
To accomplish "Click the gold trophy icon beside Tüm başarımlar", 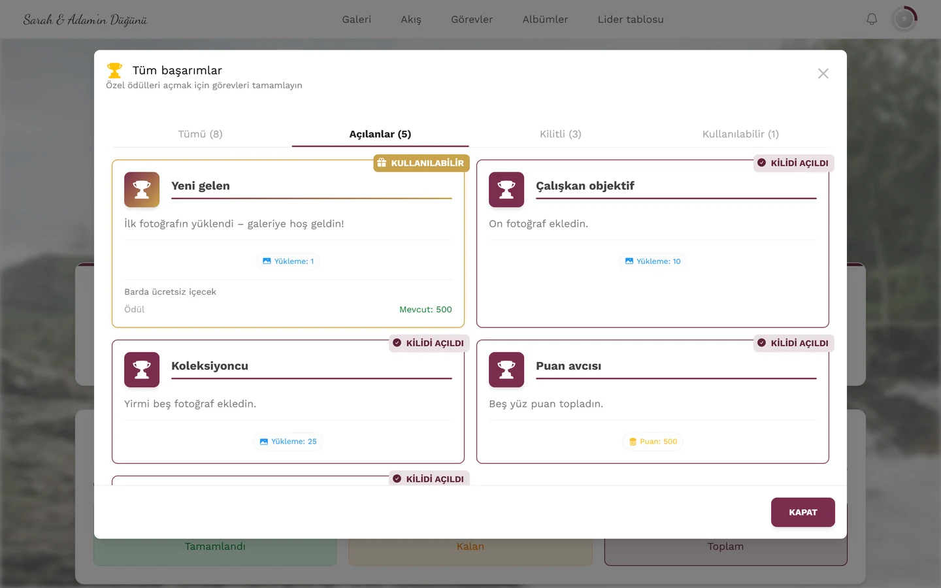I will pyautogui.click(x=114, y=70).
